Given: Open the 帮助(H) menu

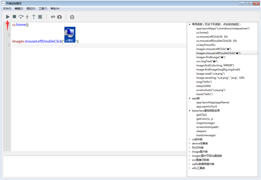Looking at the screenshot, I should click(55, 8).
